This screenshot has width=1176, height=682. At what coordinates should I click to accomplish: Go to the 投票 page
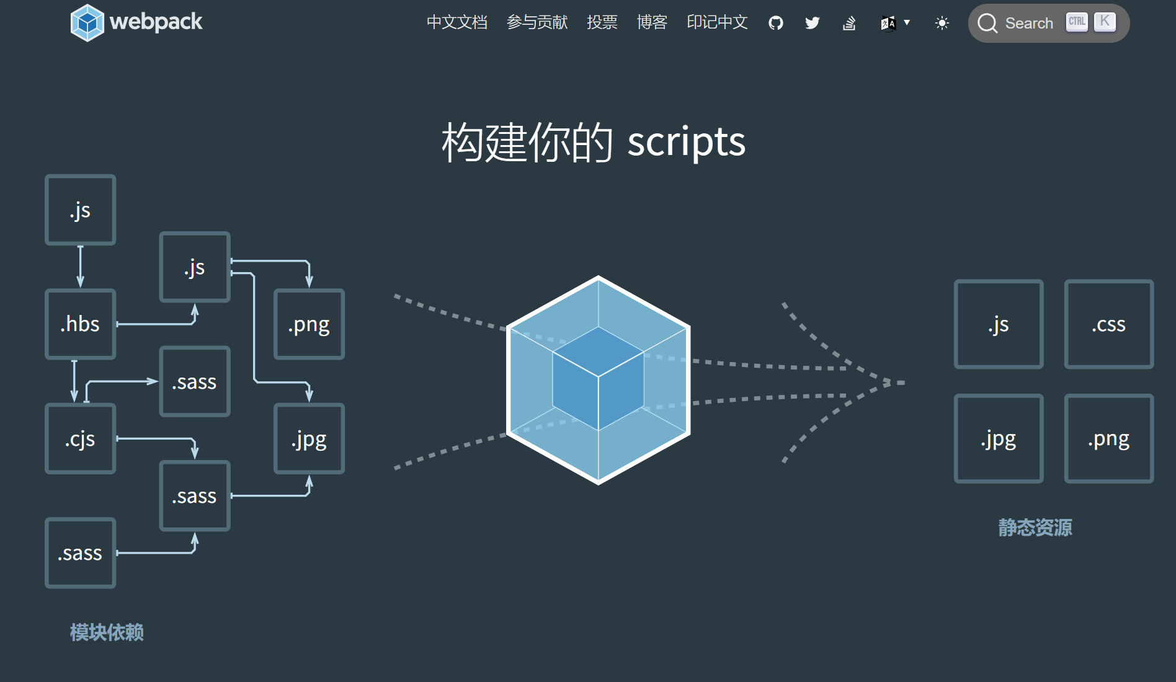(602, 22)
